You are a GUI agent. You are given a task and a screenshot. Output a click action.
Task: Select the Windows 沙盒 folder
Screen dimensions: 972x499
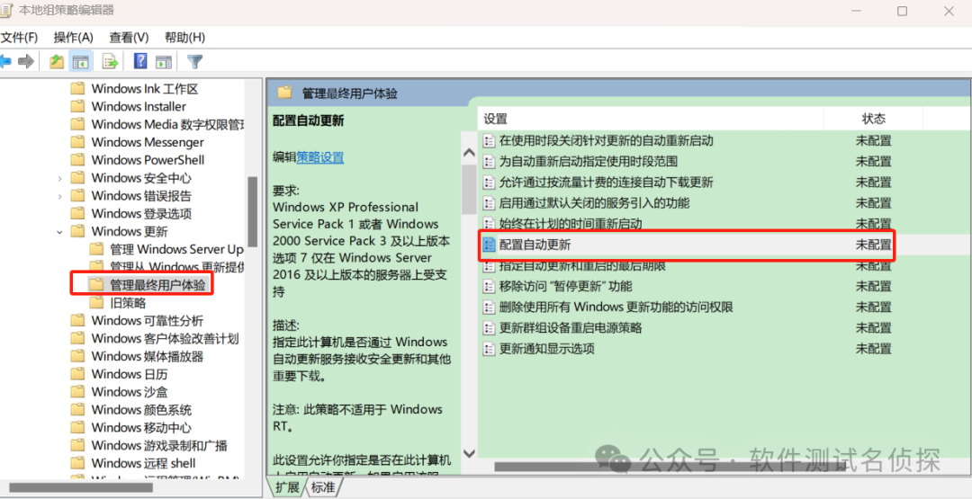[119, 393]
